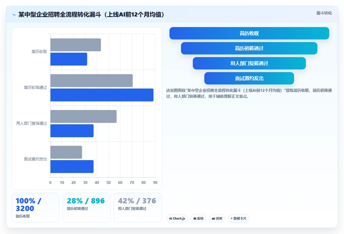Click the 漏斗转化 label in header
344x234 pixels.
coord(324,13)
